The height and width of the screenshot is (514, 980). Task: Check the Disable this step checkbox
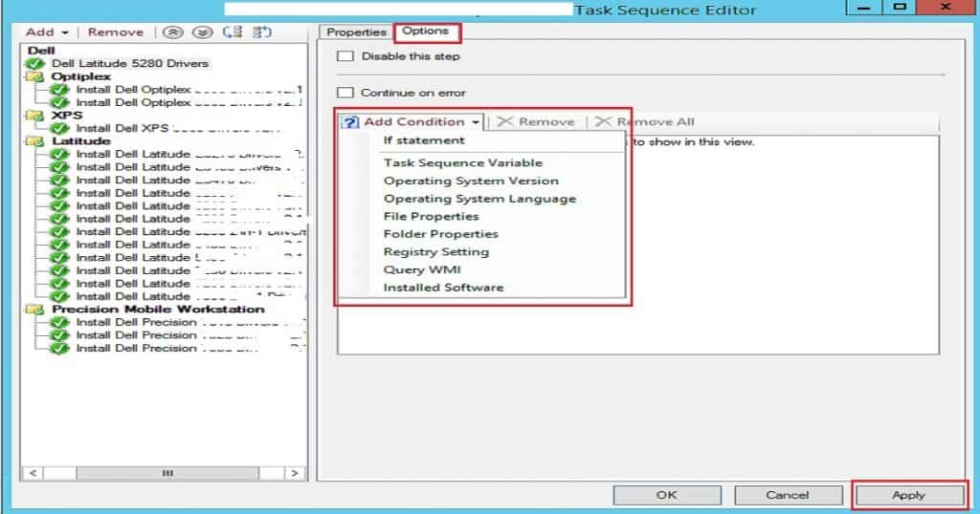pos(345,56)
